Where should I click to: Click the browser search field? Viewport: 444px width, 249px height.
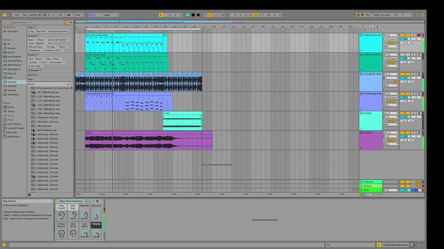click(38, 22)
